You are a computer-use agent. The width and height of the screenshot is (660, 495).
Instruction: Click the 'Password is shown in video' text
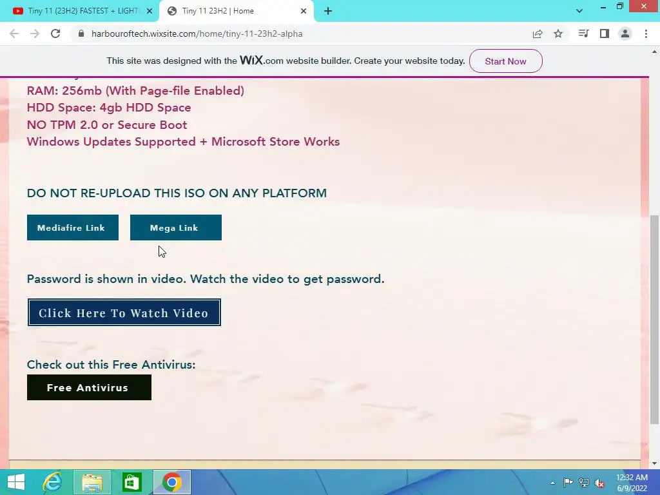pyautogui.click(x=206, y=279)
